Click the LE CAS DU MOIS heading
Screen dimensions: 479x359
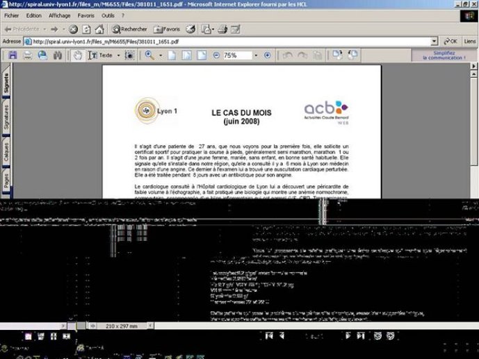click(x=242, y=113)
